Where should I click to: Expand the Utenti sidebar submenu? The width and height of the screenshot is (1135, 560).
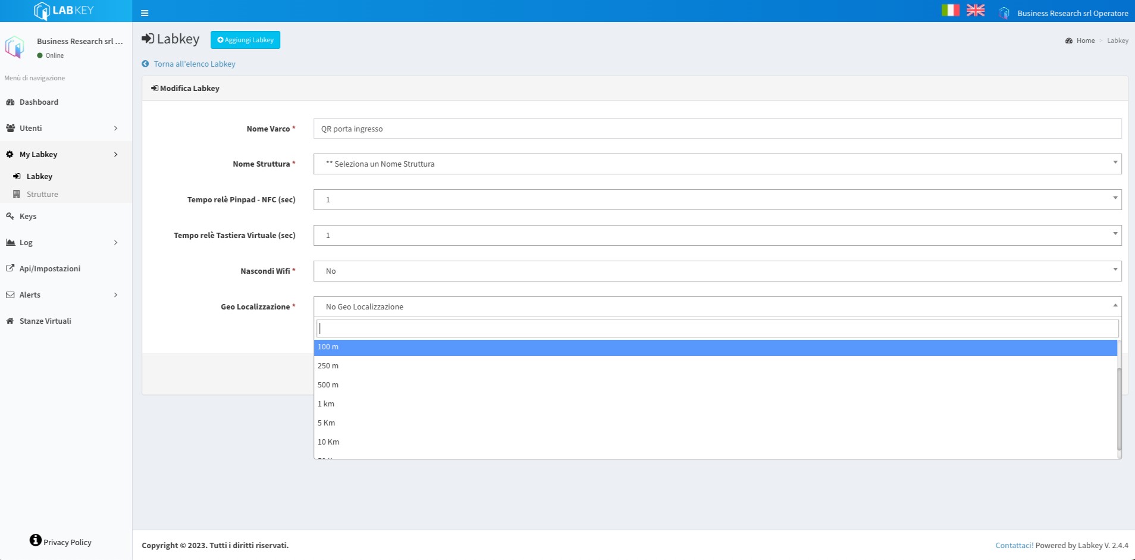click(115, 128)
